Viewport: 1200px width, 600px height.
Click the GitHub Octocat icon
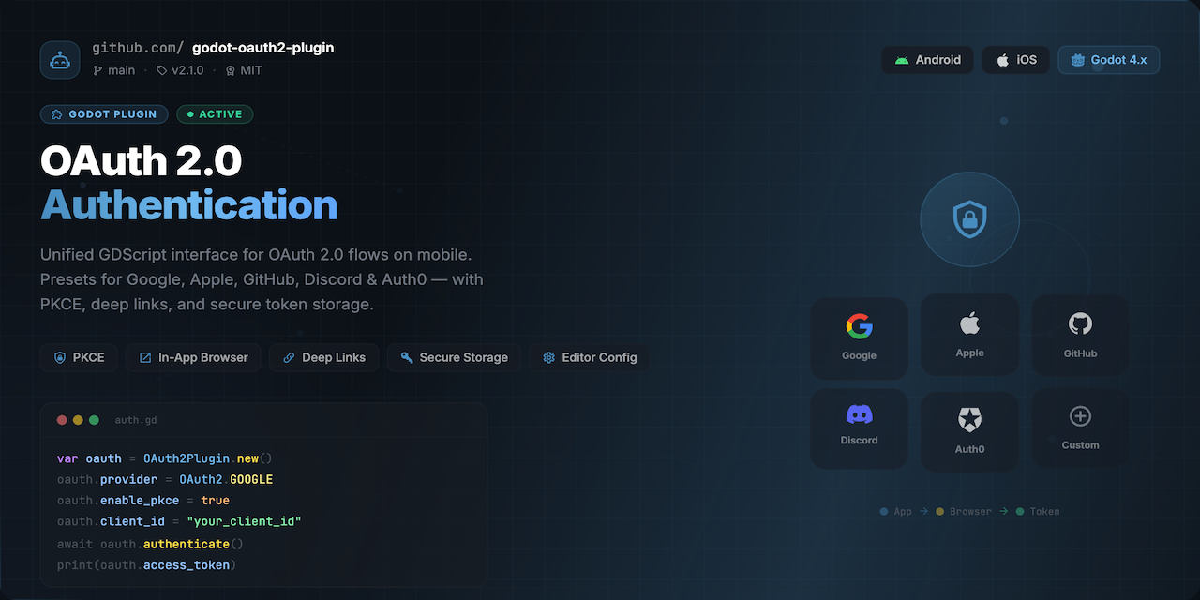point(1080,324)
